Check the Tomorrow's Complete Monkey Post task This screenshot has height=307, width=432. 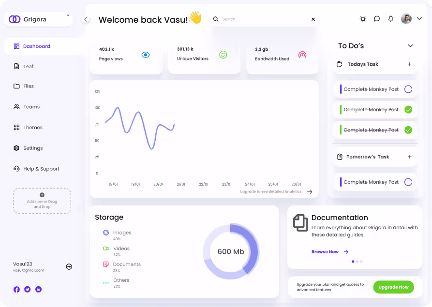(x=408, y=182)
